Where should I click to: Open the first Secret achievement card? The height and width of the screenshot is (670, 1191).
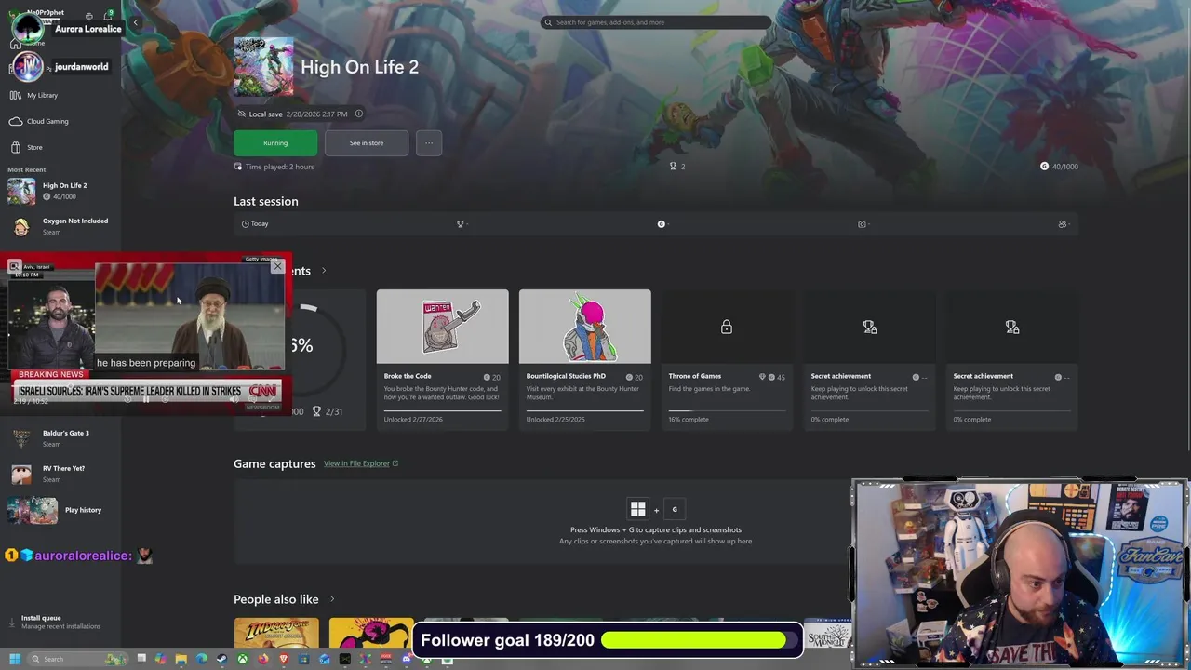pyautogui.click(x=870, y=359)
